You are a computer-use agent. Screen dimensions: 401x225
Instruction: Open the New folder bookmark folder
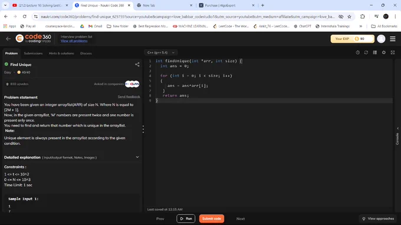(x=117, y=26)
